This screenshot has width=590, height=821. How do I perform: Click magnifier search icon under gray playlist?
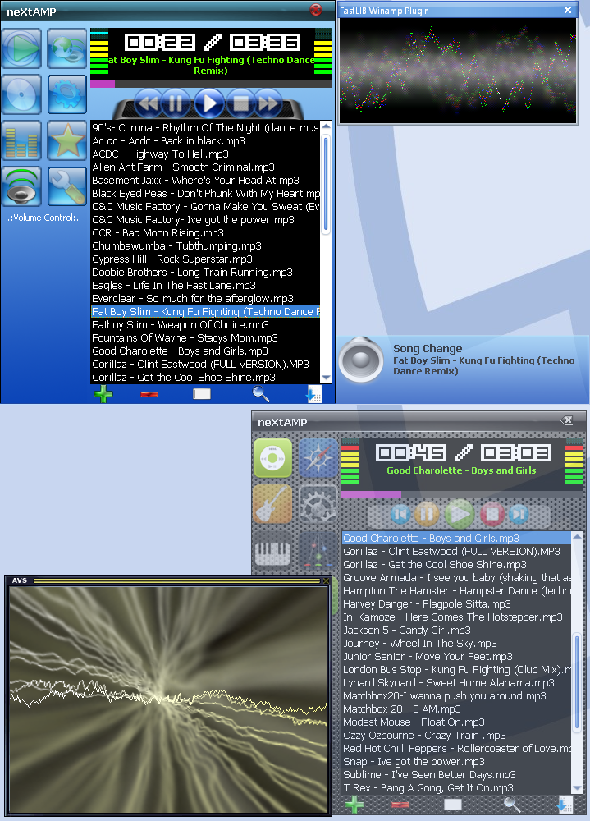click(512, 804)
